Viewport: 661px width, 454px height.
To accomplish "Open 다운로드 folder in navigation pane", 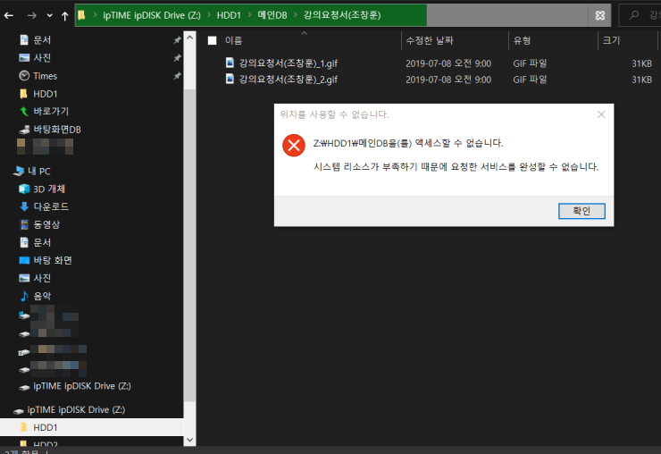I will (51, 206).
